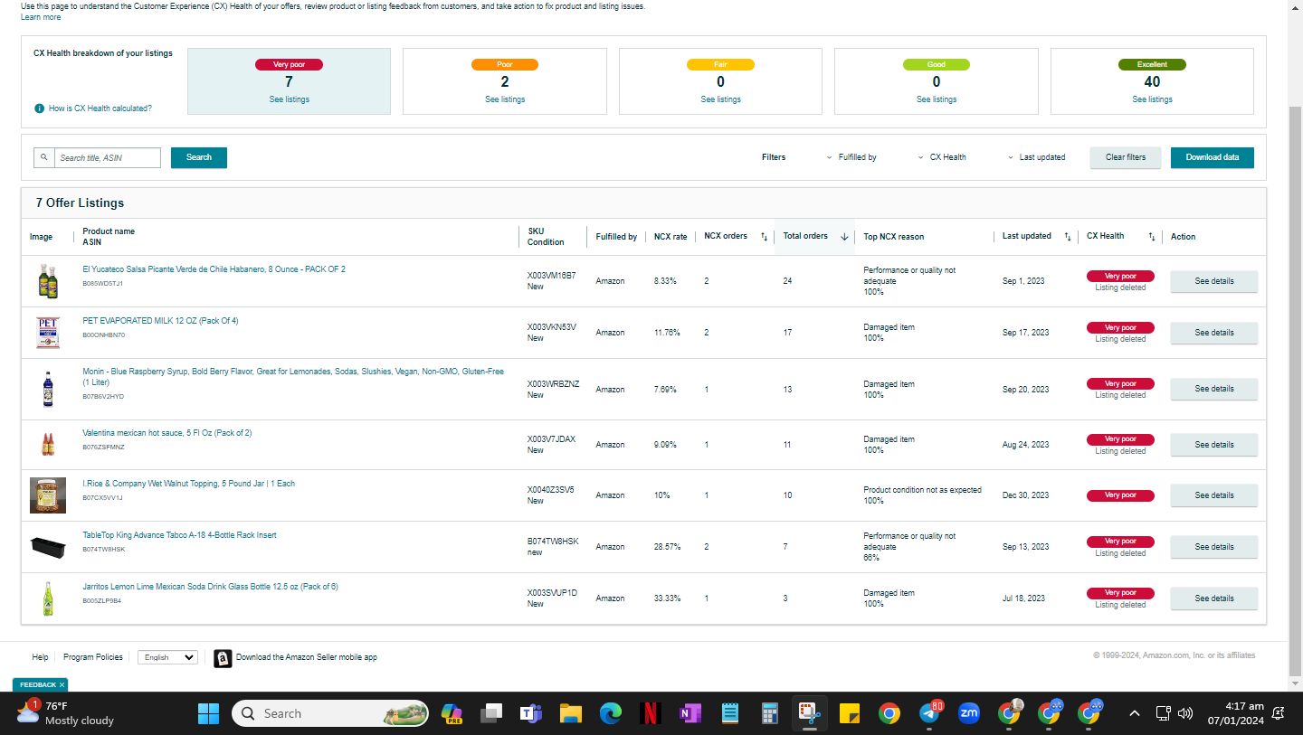Click the teal Search button

pyautogui.click(x=199, y=157)
